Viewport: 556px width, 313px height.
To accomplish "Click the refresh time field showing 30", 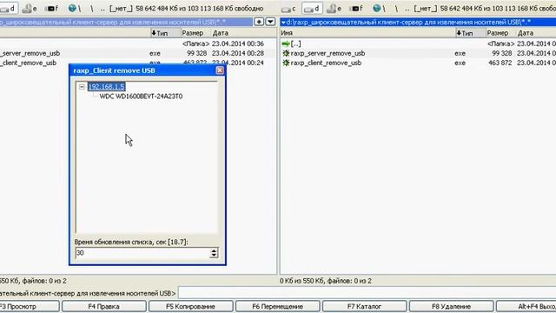I will click(x=142, y=253).
